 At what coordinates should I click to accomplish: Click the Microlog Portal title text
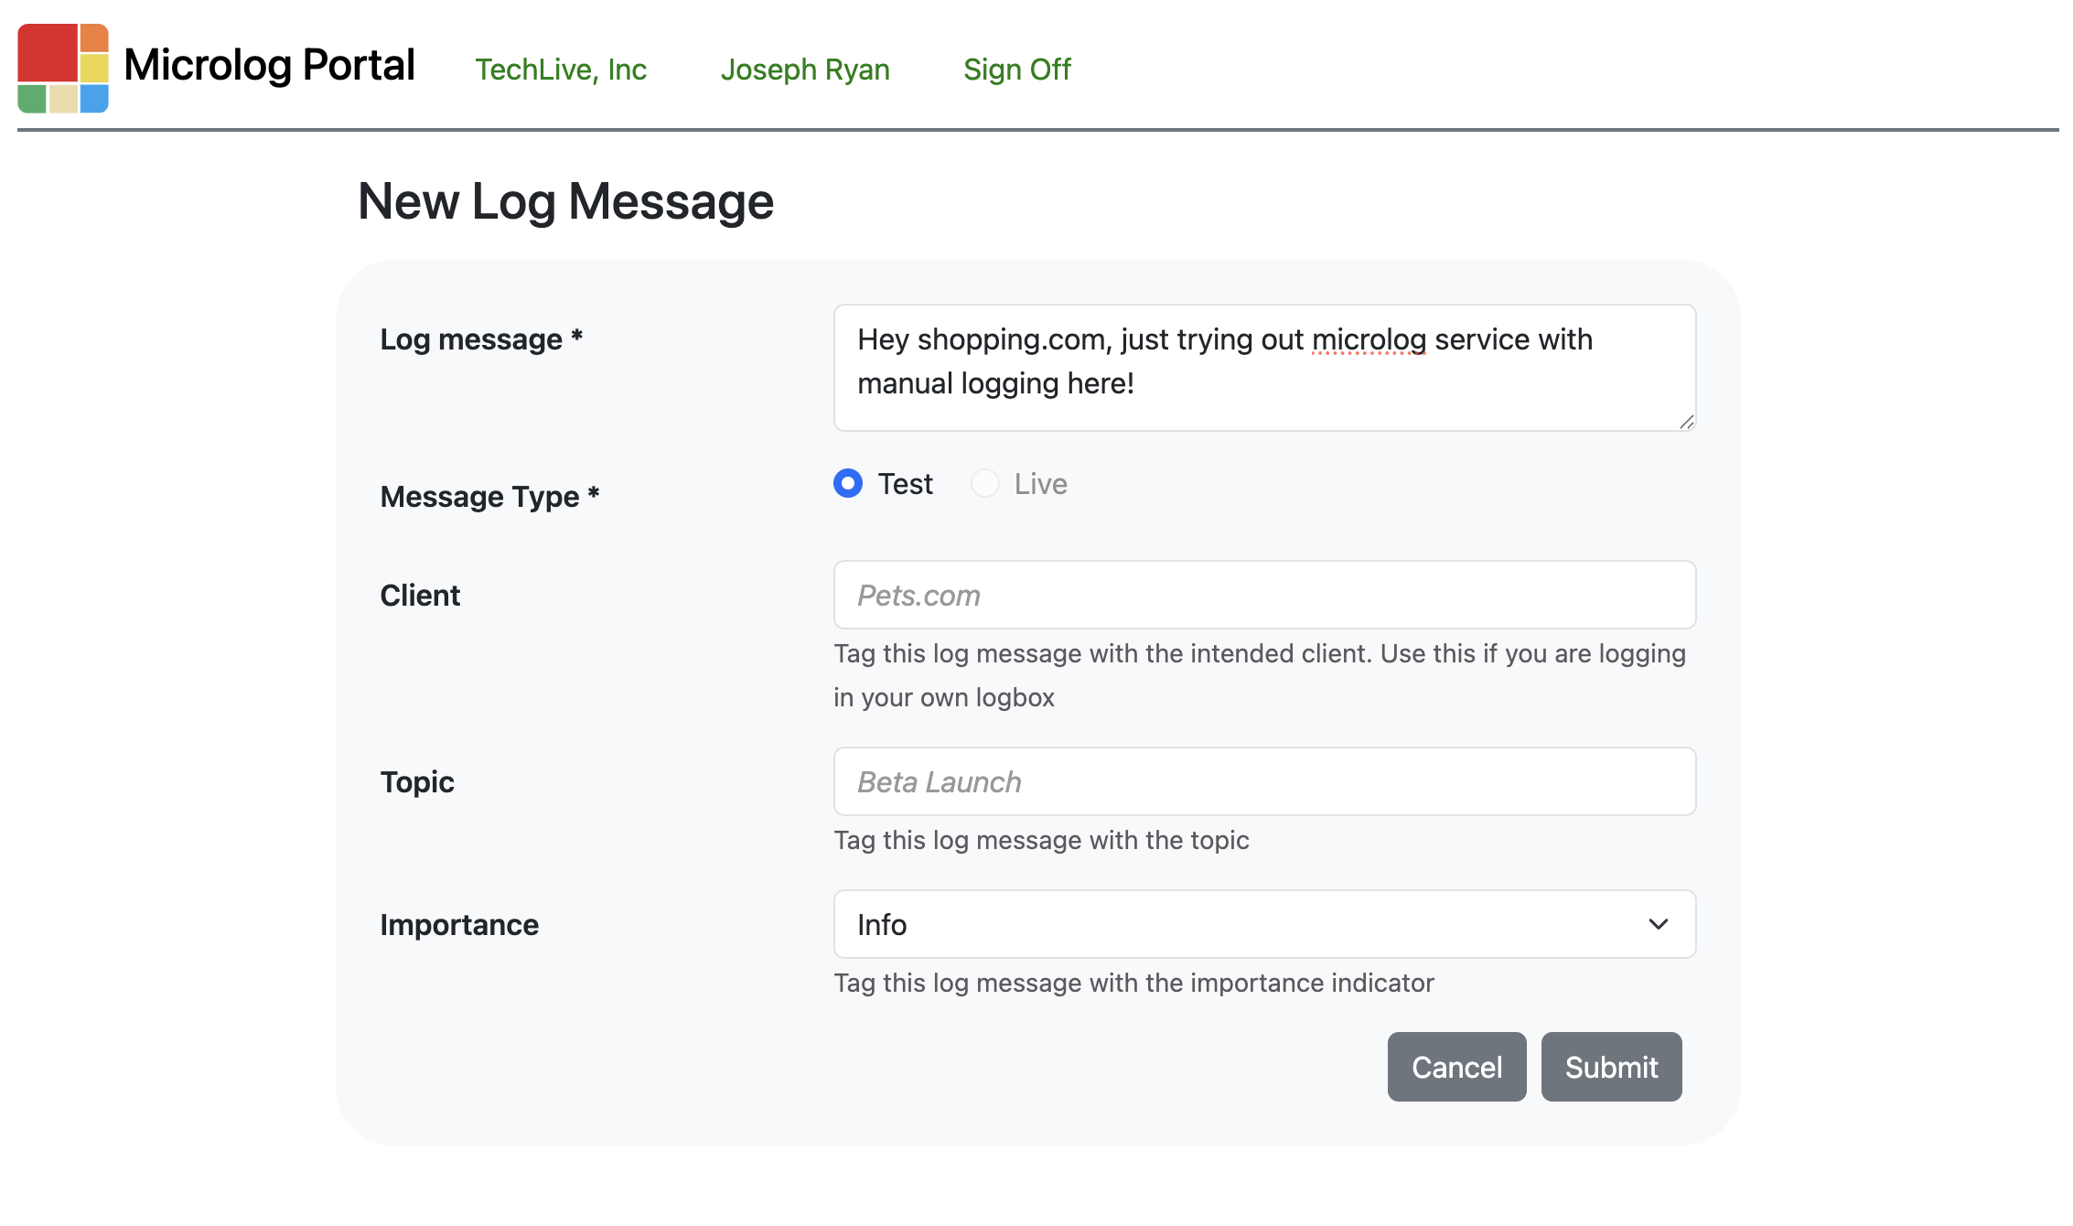(269, 66)
